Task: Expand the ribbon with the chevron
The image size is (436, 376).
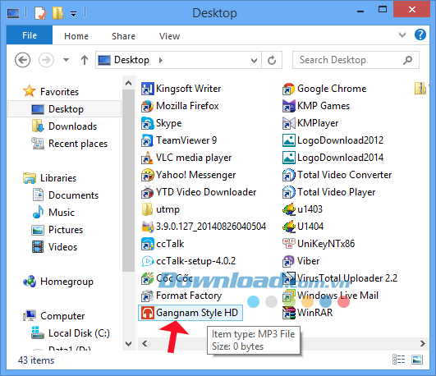Action: pos(402,35)
